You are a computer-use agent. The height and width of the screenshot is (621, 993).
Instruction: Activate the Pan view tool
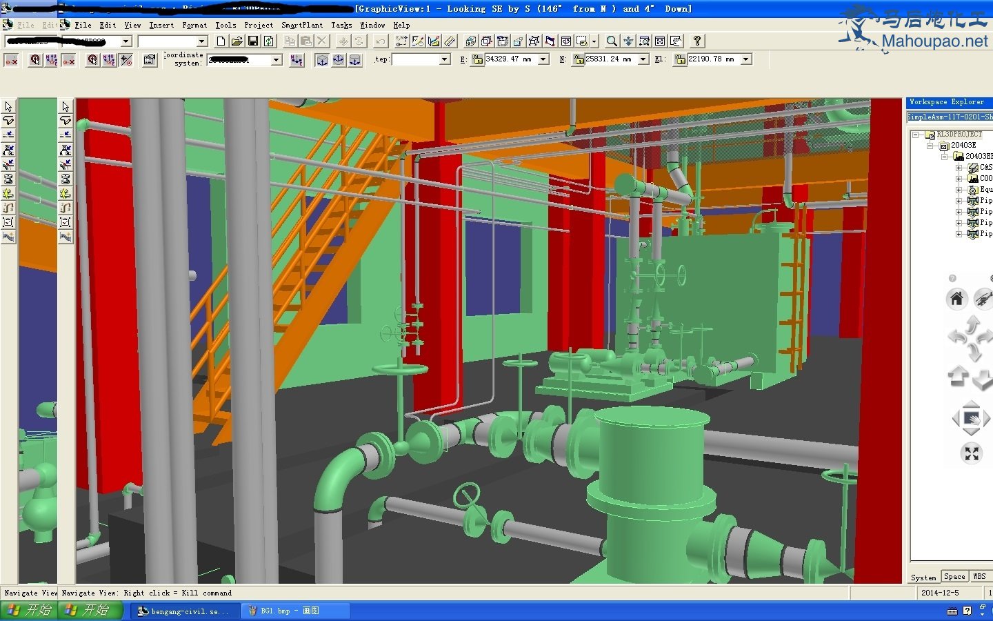point(628,41)
